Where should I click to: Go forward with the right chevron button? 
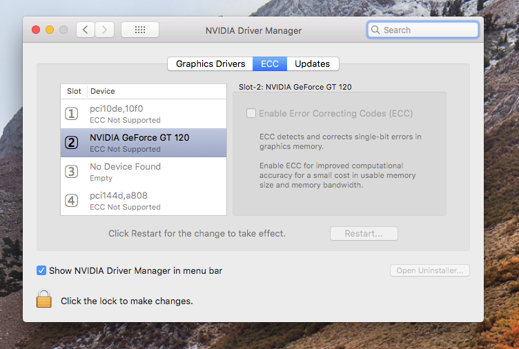pyautogui.click(x=105, y=30)
